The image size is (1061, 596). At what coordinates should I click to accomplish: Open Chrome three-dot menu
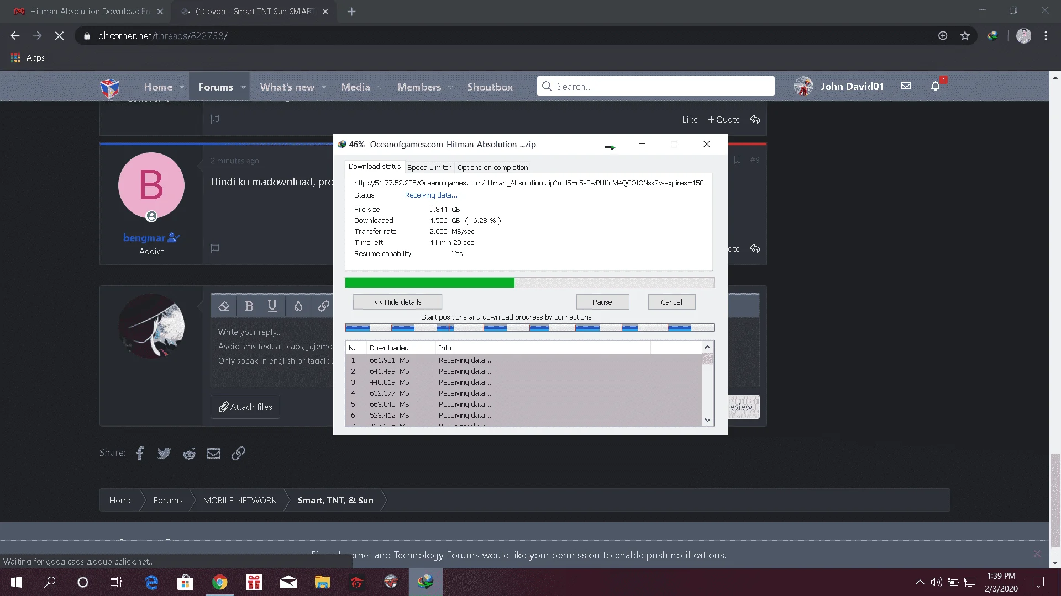pyautogui.click(x=1046, y=36)
